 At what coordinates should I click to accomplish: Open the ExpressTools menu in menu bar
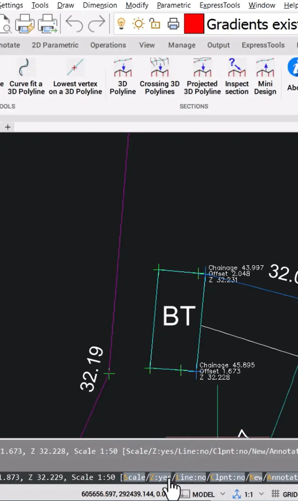click(x=220, y=5)
